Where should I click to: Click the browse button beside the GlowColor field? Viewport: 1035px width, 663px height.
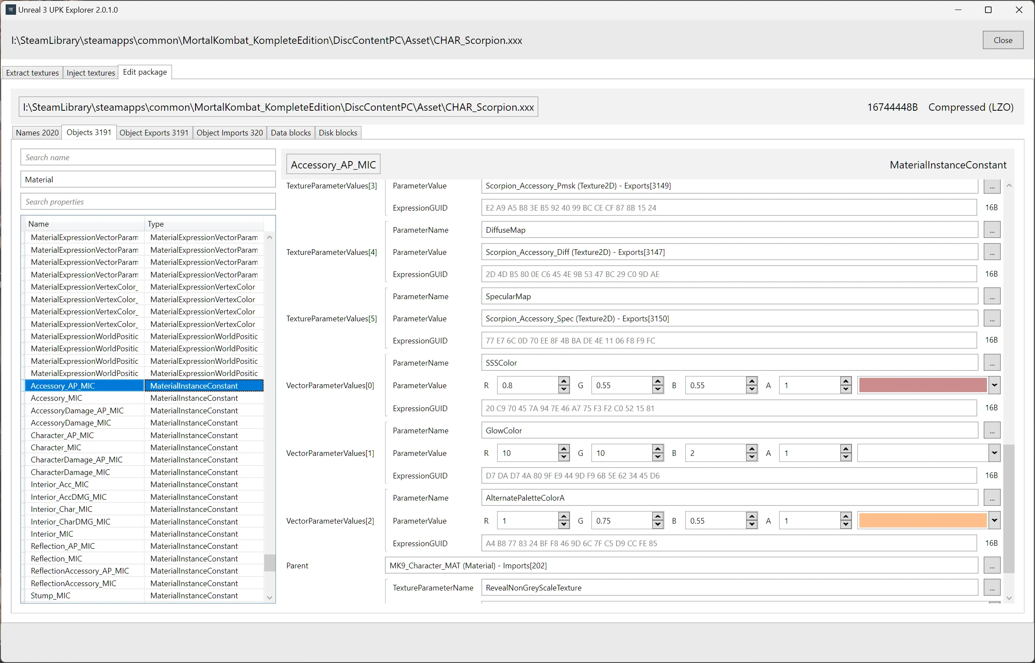[992, 431]
